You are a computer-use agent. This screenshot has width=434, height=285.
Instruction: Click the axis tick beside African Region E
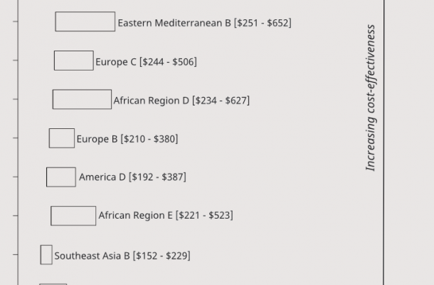pyautogui.click(x=16, y=215)
